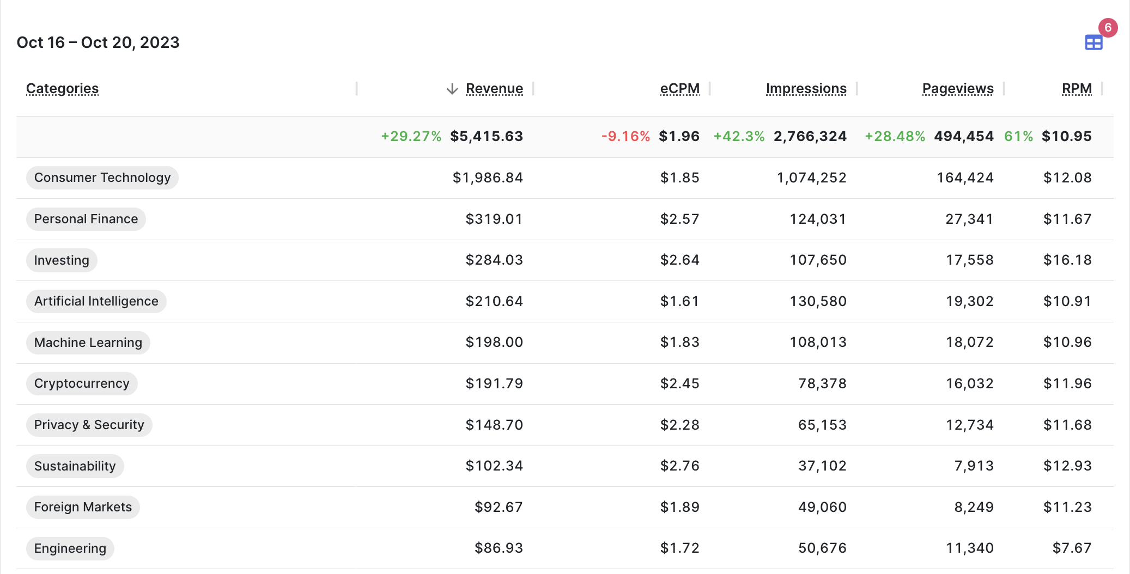
Task: Click the sort arrow next to Revenue
Action: point(452,89)
